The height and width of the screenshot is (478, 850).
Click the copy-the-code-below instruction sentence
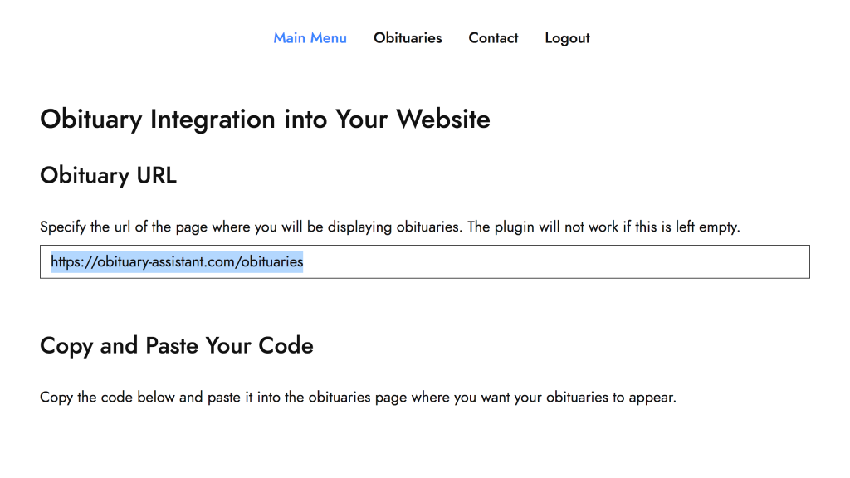pyautogui.click(x=357, y=397)
